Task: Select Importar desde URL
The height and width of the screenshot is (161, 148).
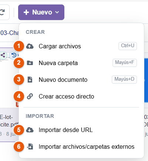Action: click(x=81, y=130)
